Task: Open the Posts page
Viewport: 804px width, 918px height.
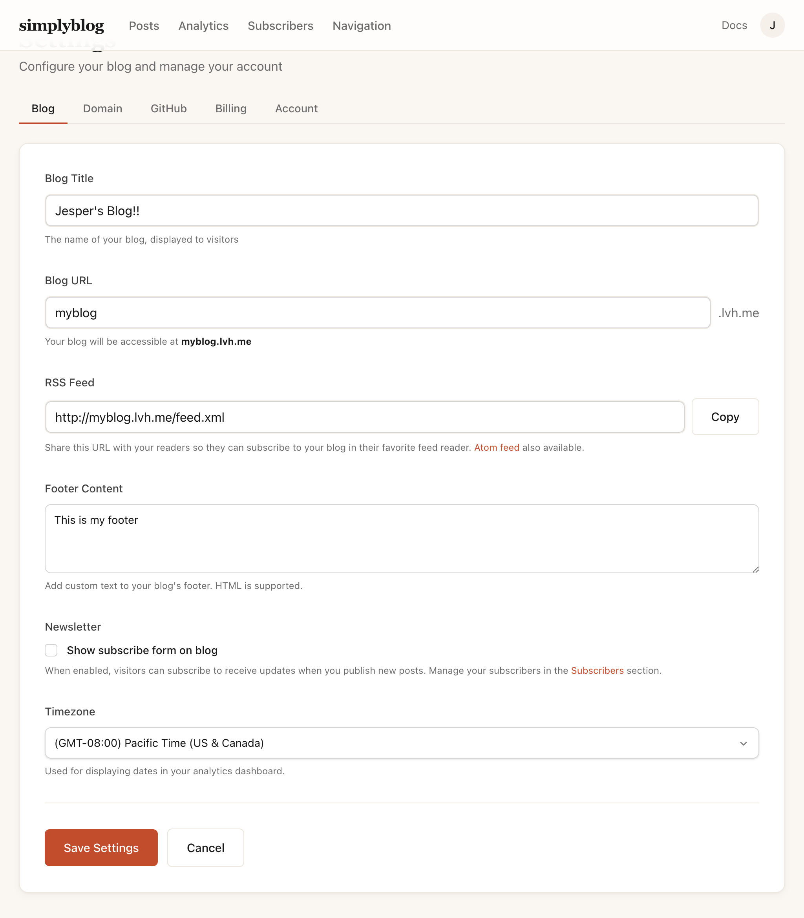Action: [x=144, y=26]
